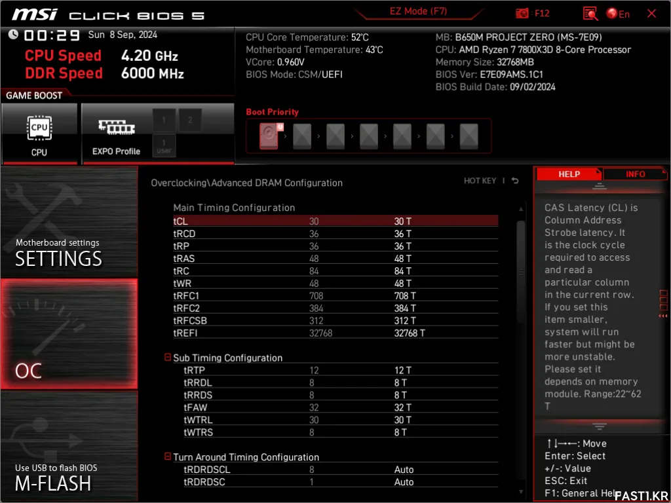This screenshot has height=503, width=671.
Task: Select the EXPO user profile
Action: 164,145
